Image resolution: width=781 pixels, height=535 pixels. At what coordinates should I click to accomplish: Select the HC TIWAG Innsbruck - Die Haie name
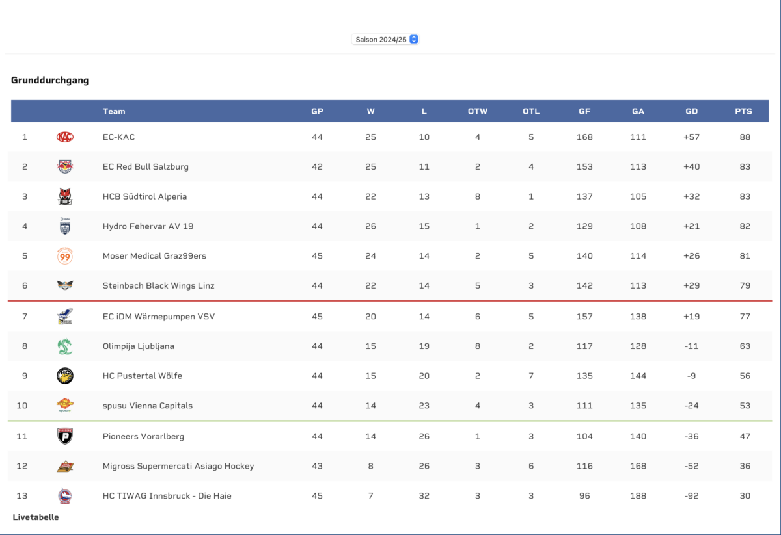(167, 496)
